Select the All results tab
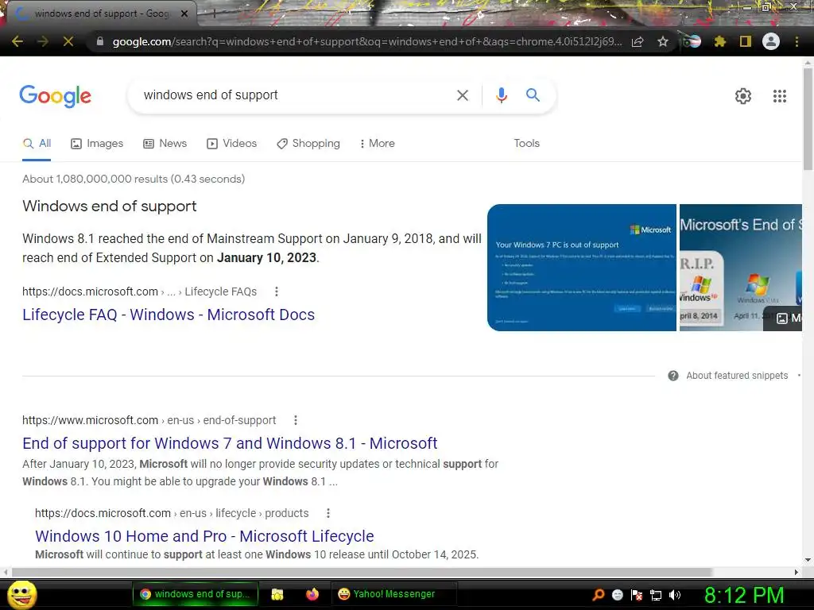 click(37, 144)
